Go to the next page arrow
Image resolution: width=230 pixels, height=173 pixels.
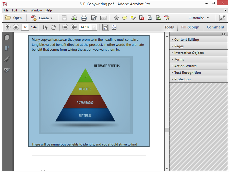16,27
